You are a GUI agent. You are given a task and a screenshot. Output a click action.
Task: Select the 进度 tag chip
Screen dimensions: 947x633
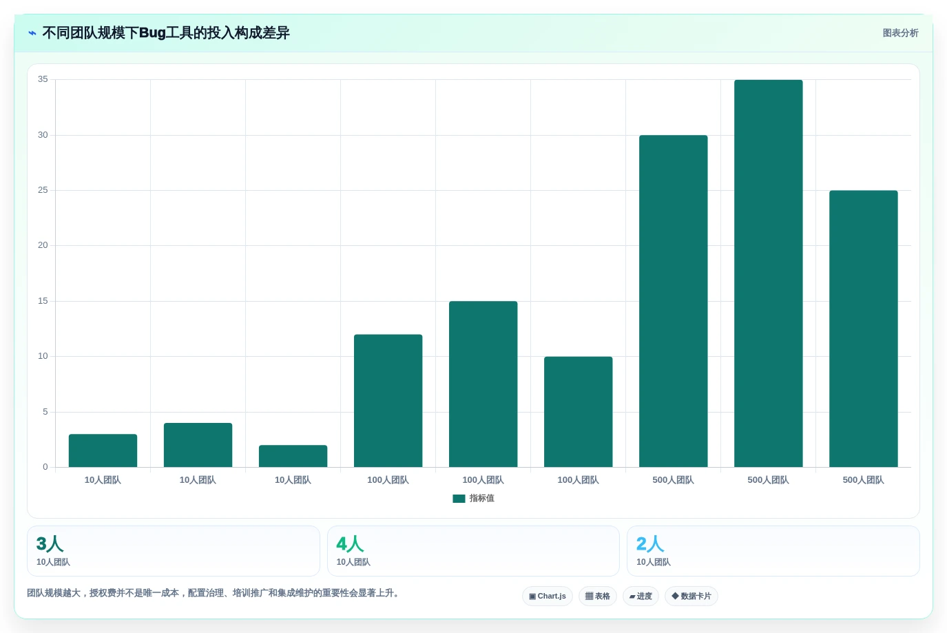coord(641,596)
